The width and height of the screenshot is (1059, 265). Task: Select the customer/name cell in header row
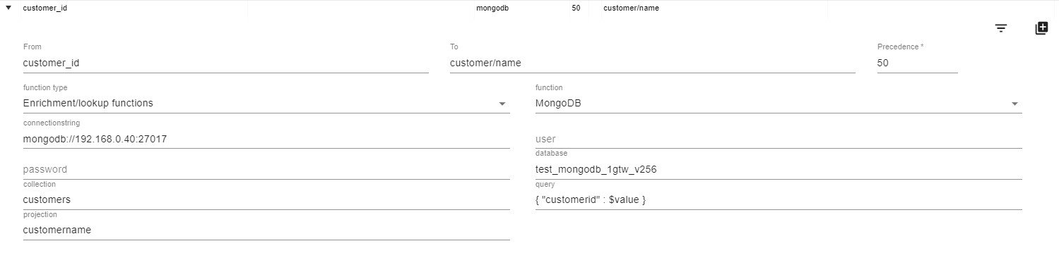click(x=631, y=8)
